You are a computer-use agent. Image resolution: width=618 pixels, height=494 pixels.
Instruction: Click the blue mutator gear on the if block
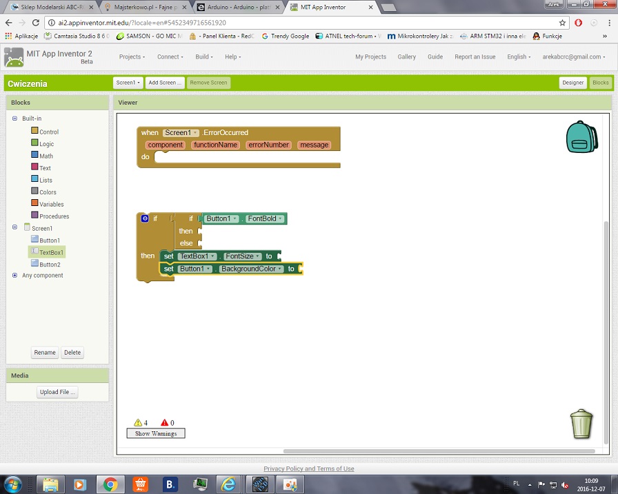point(145,218)
